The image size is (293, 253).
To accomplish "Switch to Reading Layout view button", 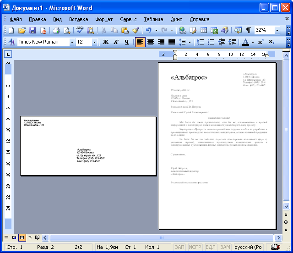I will [38, 238].
